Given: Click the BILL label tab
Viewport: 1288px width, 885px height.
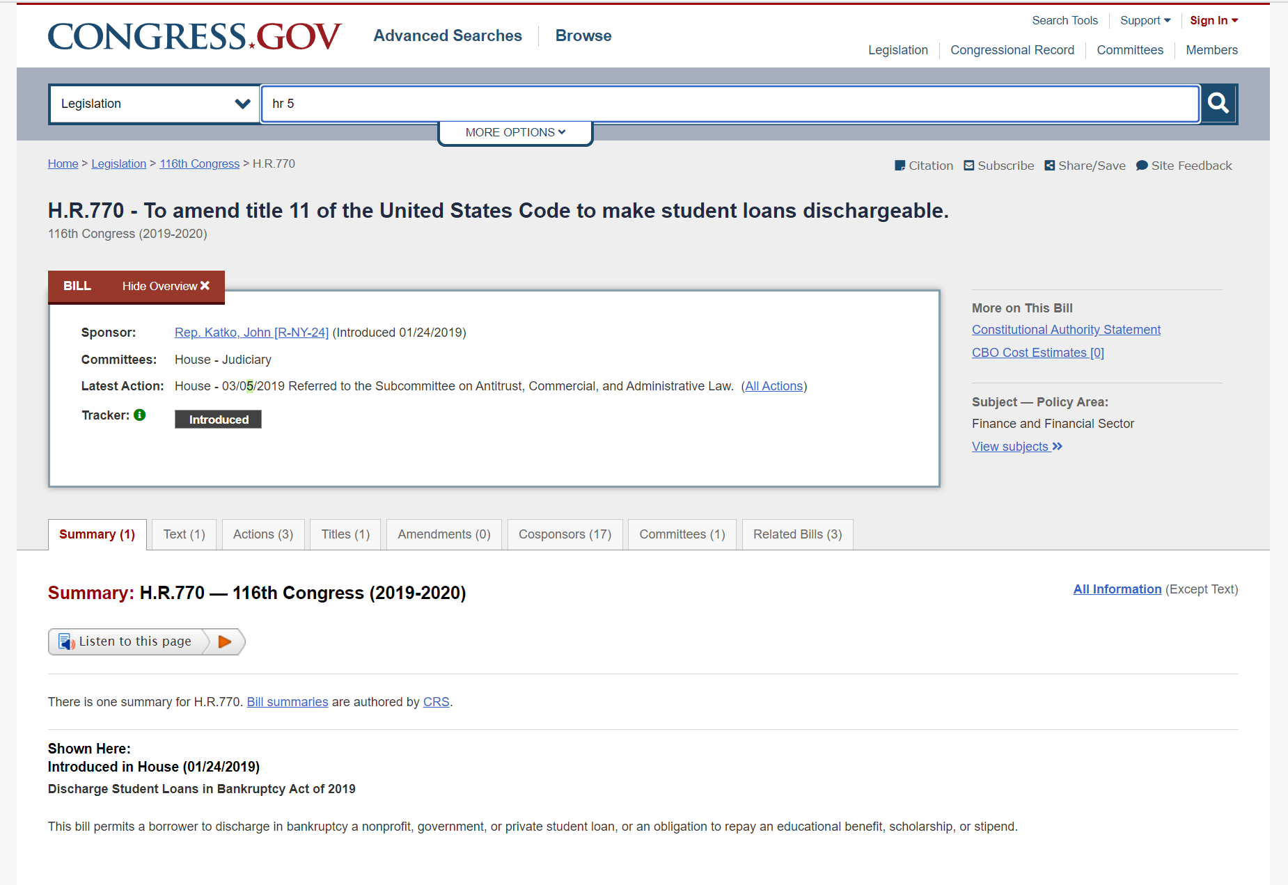Looking at the screenshot, I should 77,286.
